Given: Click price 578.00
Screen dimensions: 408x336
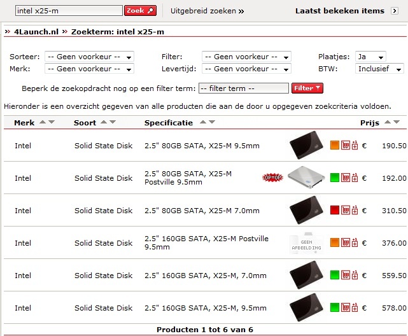Looking at the screenshot, I should pyautogui.click(x=394, y=308).
